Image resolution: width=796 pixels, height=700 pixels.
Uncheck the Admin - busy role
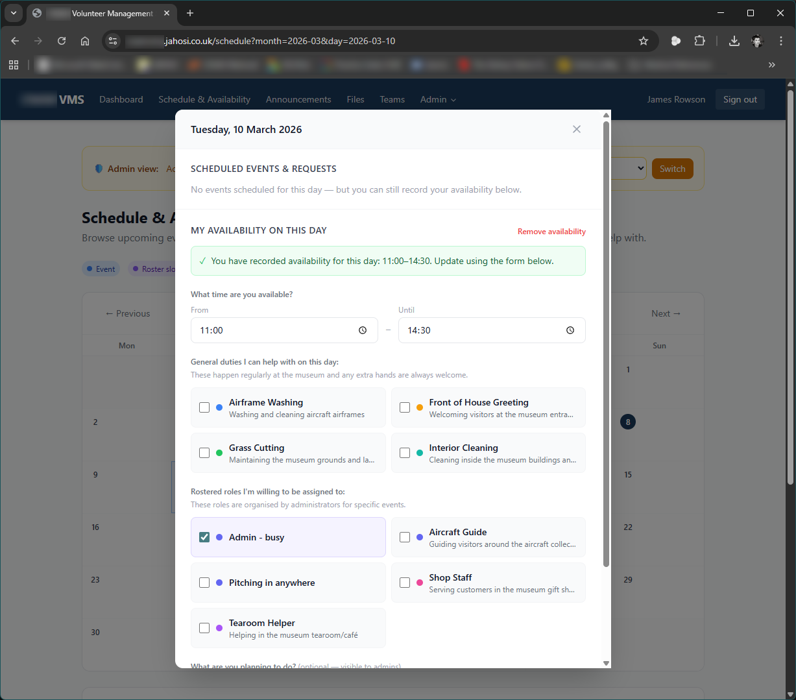pos(204,537)
